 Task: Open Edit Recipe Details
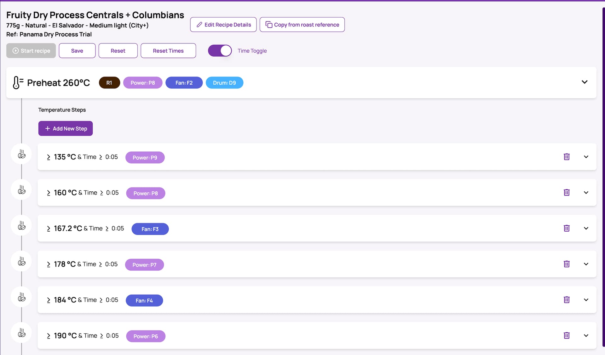[223, 25]
